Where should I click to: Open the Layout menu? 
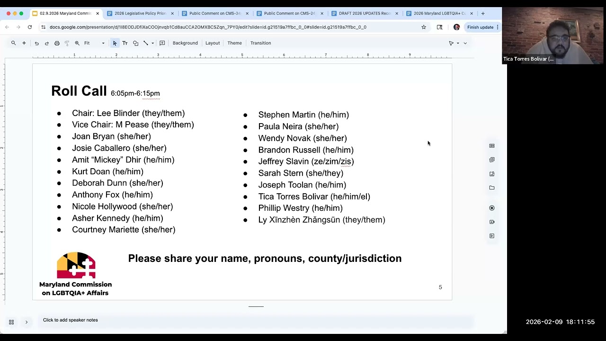click(213, 43)
